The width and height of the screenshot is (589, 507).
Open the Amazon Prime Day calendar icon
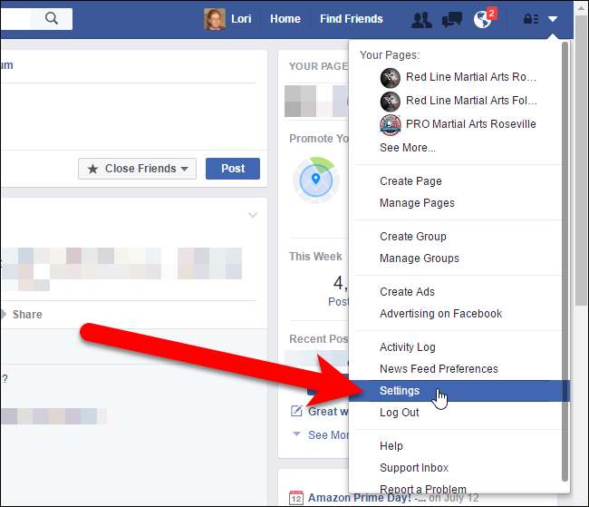[296, 498]
